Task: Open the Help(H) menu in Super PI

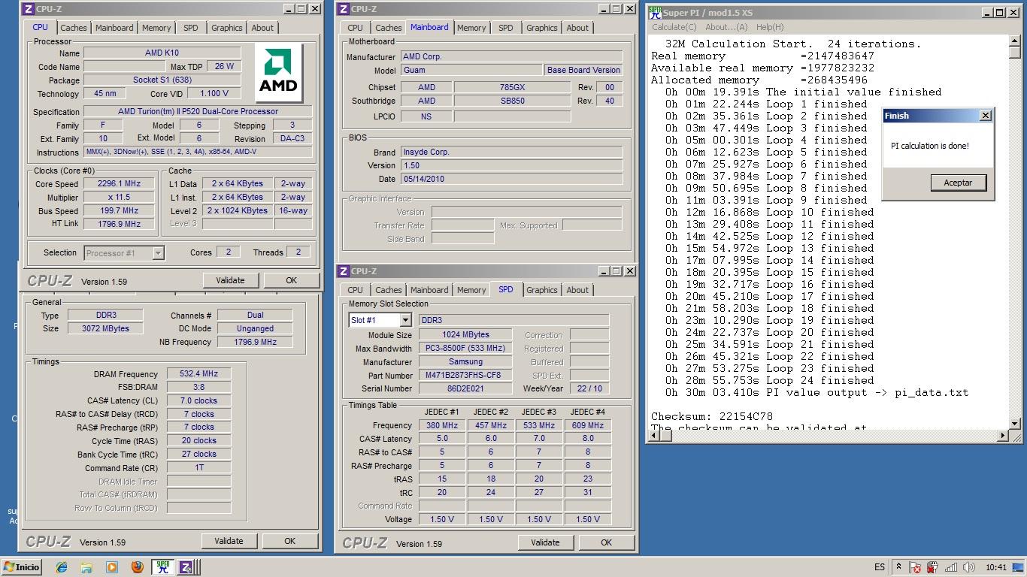Action: point(770,27)
